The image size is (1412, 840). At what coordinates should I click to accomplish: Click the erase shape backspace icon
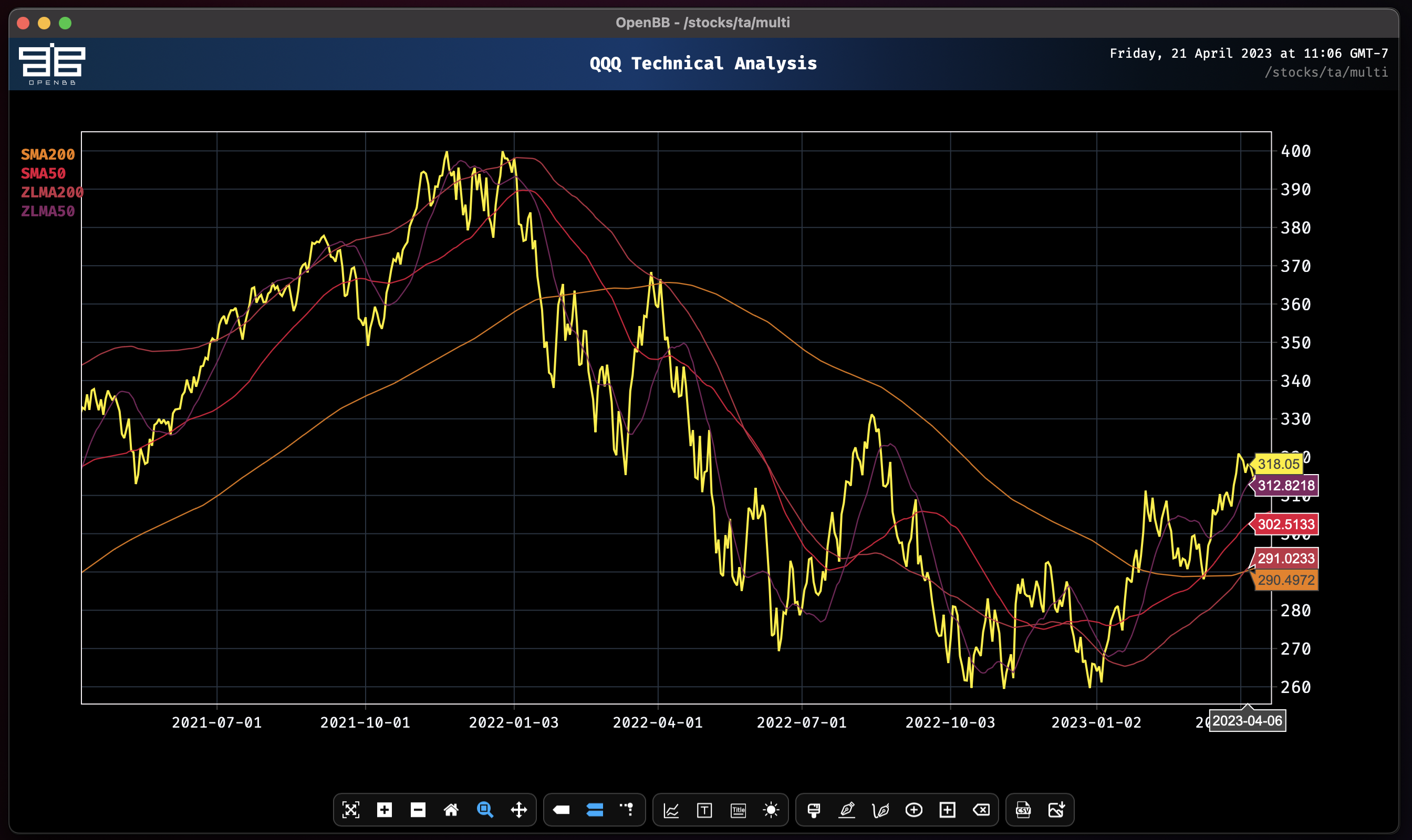(981, 810)
